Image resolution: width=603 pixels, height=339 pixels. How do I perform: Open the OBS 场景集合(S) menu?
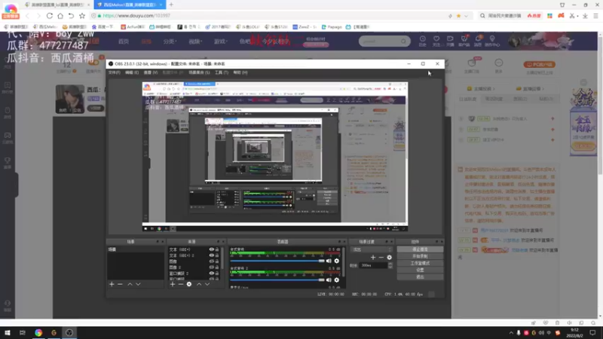coord(199,72)
